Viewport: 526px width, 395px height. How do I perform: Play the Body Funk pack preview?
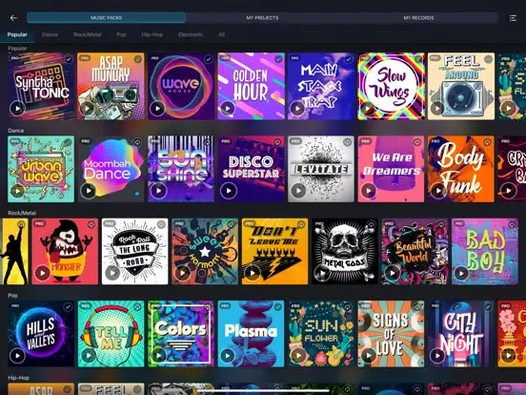click(x=438, y=191)
